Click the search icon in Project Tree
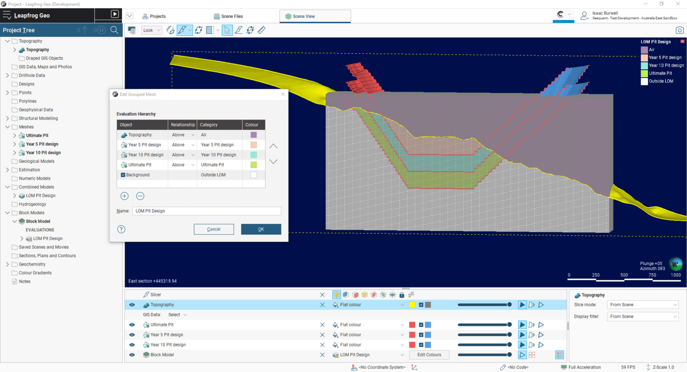Image resolution: width=687 pixels, height=372 pixels. [114, 30]
